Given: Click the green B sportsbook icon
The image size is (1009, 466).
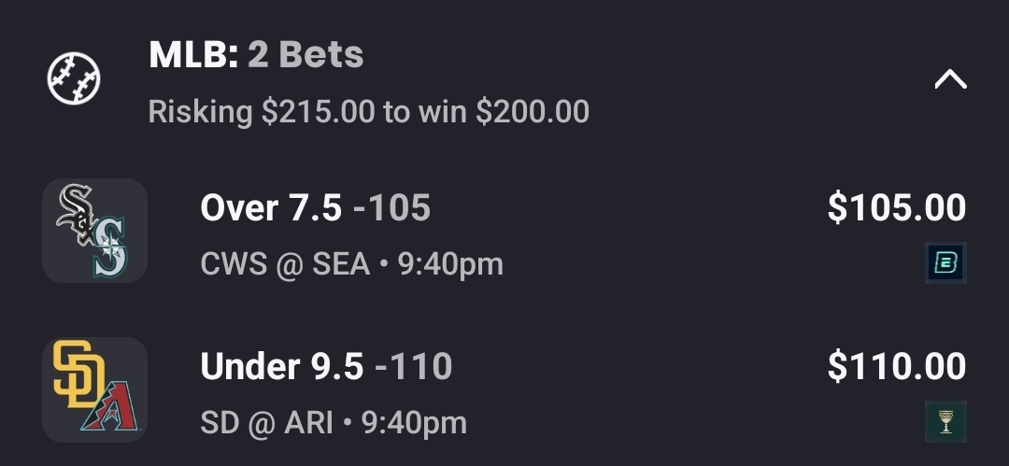Looking at the screenshot, I should [945, 263].
